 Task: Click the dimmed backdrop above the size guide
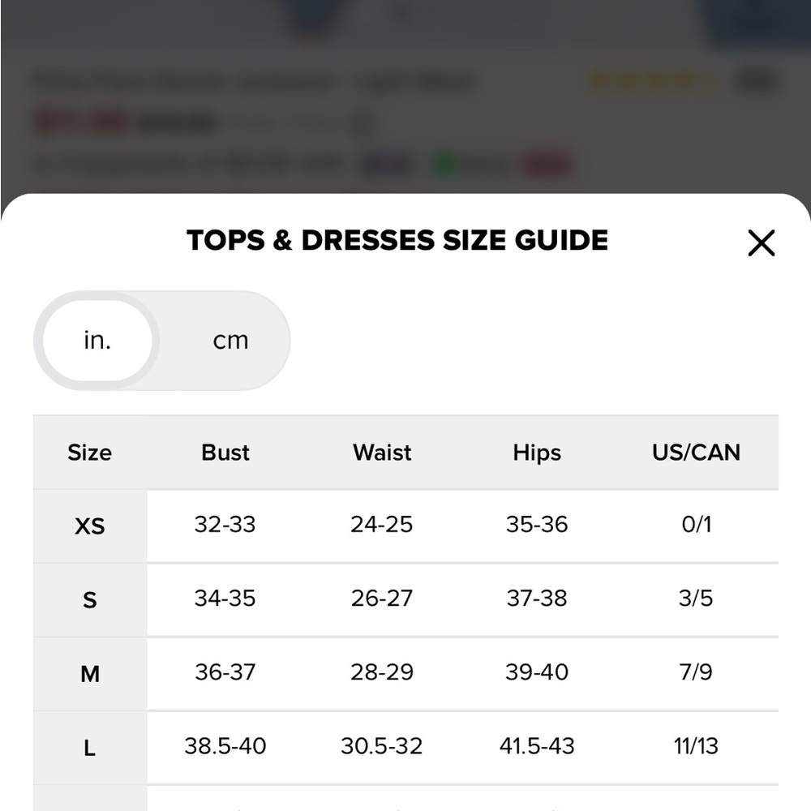click(405, 97)
